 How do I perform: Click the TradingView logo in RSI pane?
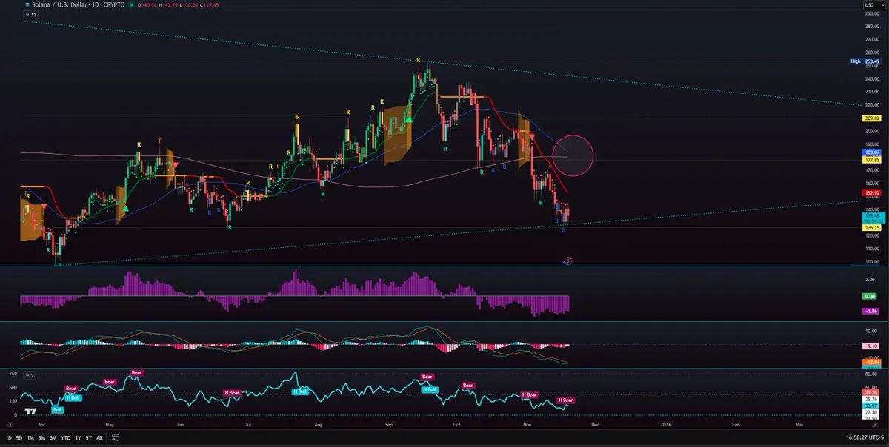(30, 411)
